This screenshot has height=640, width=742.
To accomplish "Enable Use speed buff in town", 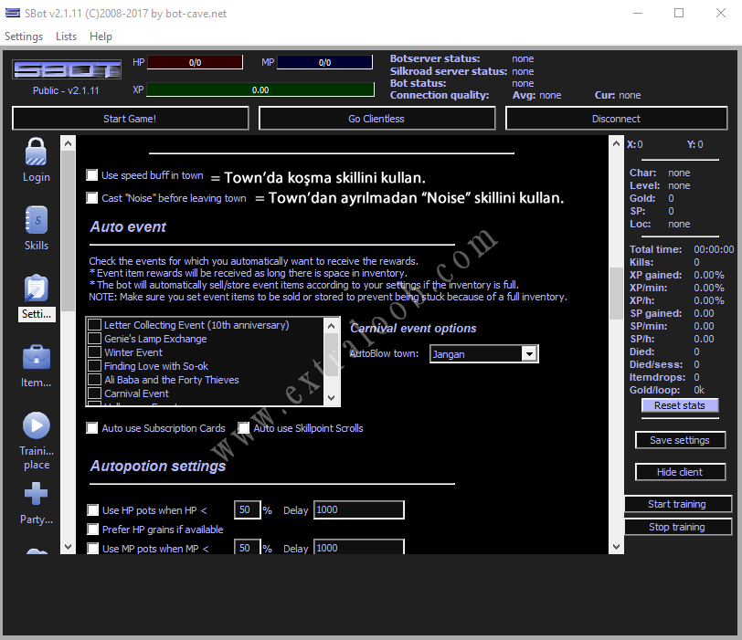I will [x=91, y=175].
